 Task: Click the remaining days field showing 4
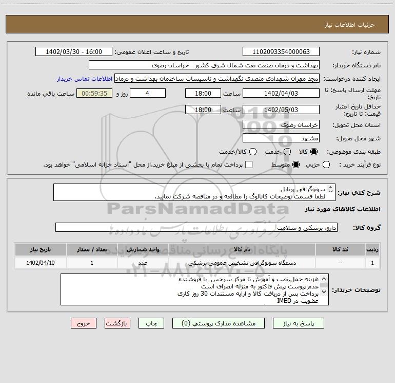148,93
